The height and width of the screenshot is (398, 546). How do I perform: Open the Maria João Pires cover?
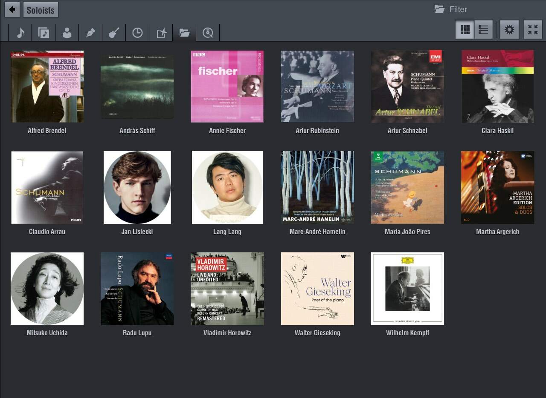pos(407,187)
